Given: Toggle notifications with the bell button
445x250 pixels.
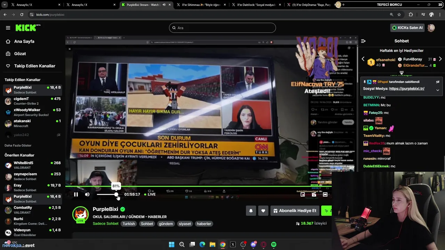Looking at the screenshot, I should (251, 211).
